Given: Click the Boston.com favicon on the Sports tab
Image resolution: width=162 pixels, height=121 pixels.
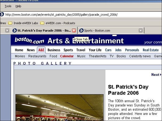Looking at the screenshot, I should 81,31.
